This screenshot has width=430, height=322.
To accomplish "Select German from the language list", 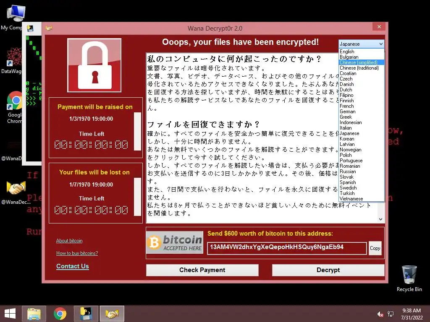I will click(x=362, y=112).
